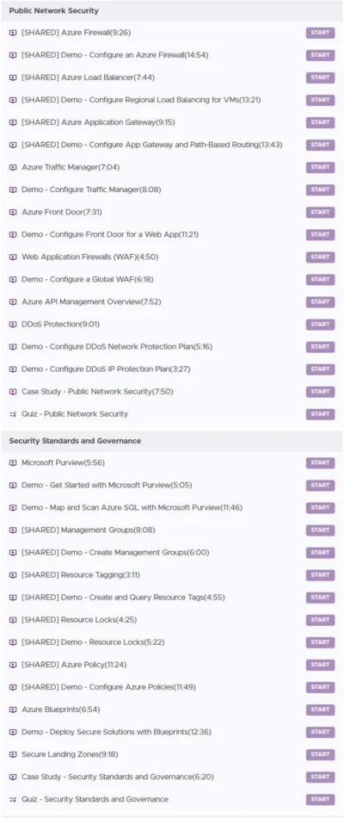Click video icon for Demo - Configure an Azure Firewall
The width and height of the screenshot is (344, 818).
point(13,55)
